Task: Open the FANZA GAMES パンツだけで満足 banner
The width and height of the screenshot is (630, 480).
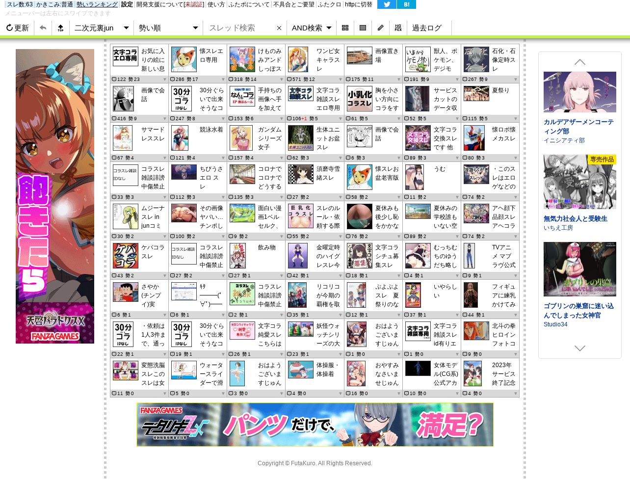Action: pos(315,425)
